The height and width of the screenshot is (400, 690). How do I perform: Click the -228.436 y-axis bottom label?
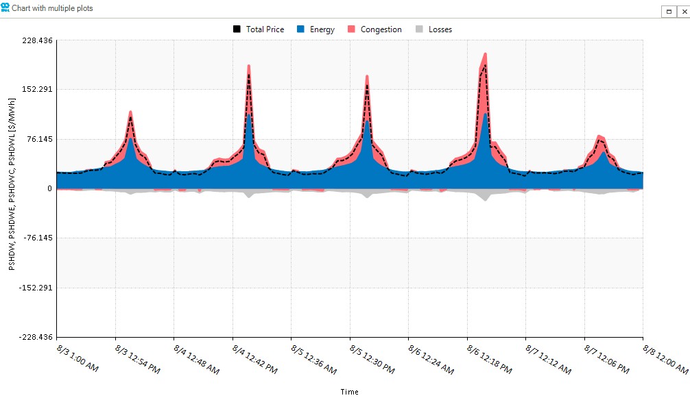[36, 337]
